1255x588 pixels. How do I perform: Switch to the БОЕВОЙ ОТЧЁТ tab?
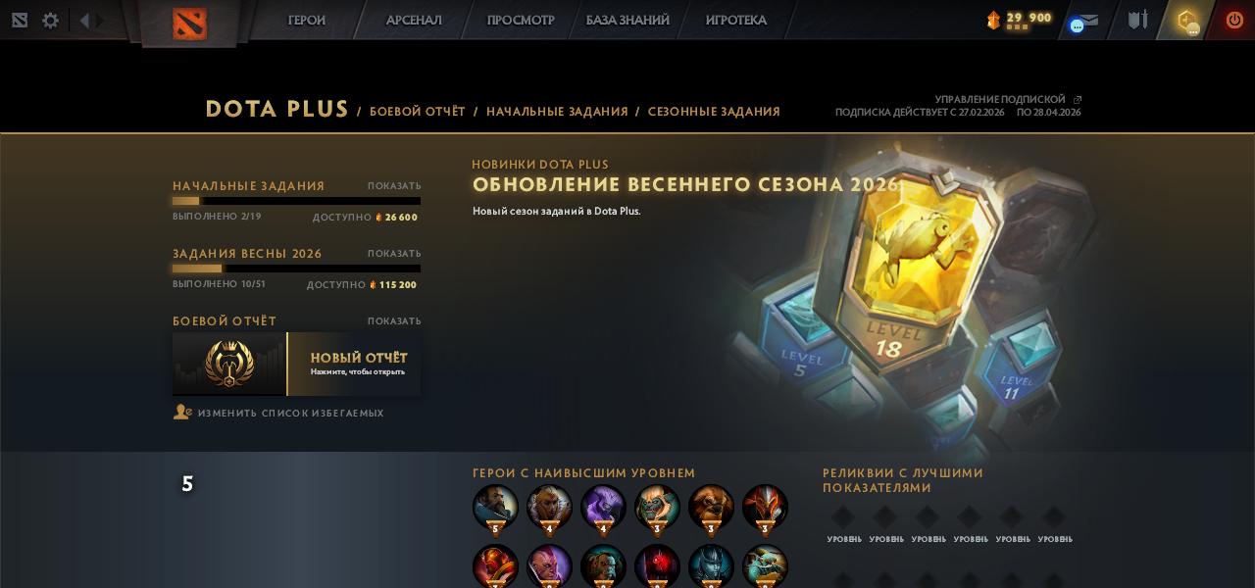coord(418,112)
